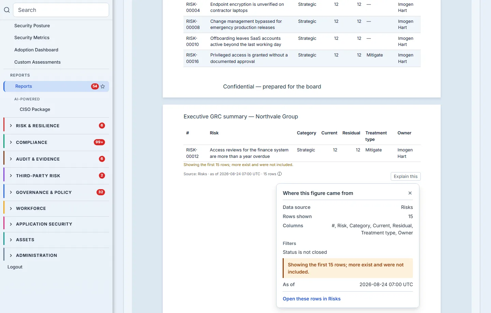This screenshot has width=491, height=313.
Task: Click 'Offboarding leaves SaaS accounts' risk text
Action: click(x=246, y=42)
